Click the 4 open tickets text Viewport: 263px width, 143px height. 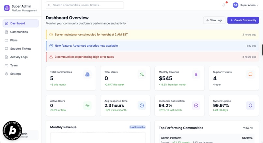217,85
